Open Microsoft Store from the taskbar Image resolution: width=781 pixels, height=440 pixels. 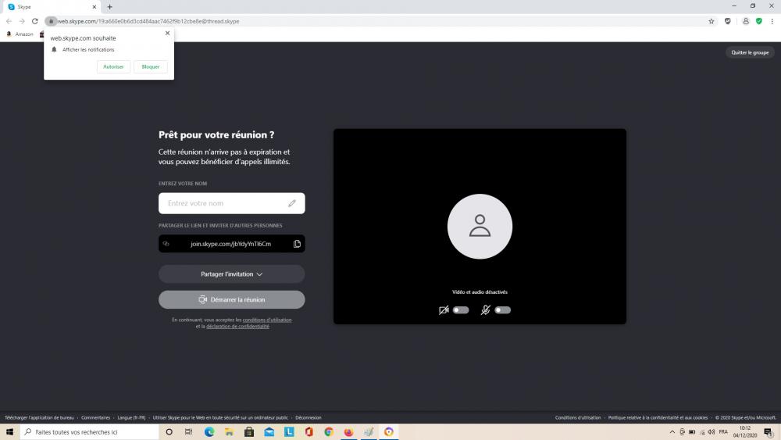point(249,431)
